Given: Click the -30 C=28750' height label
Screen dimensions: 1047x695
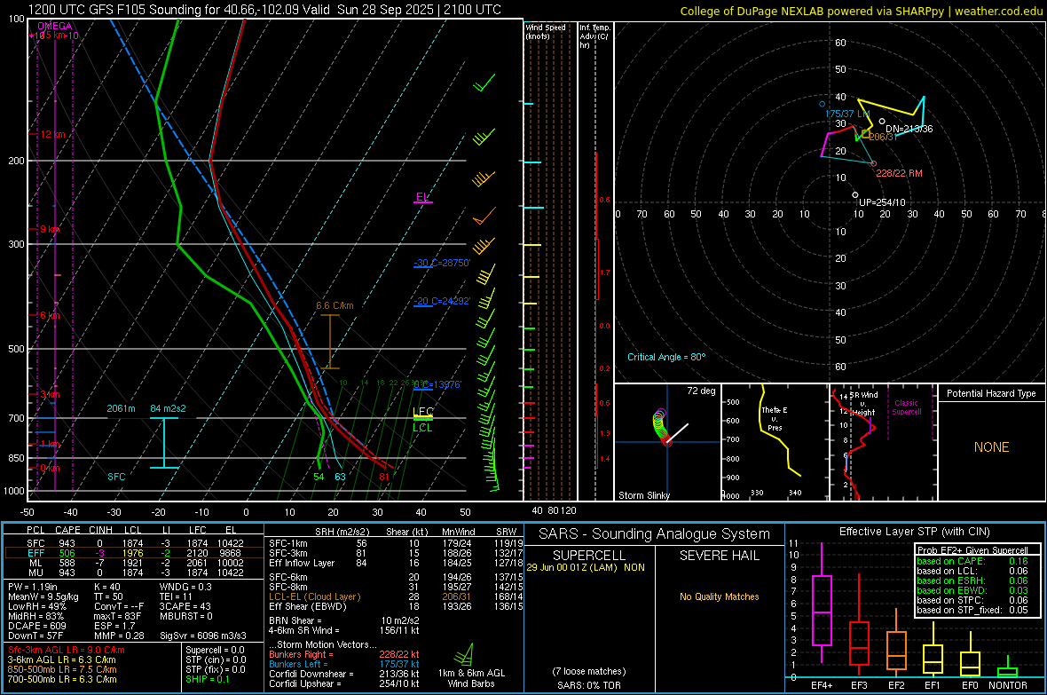Looking at the screenshot, I should pyautogui.click(x=442, y=264).
